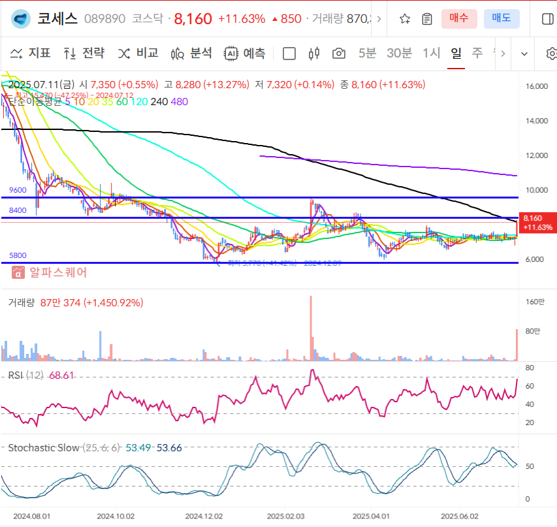The image size is (557, 527).
Task: Click stock code 089890 text
Action: tap(104, 19)
